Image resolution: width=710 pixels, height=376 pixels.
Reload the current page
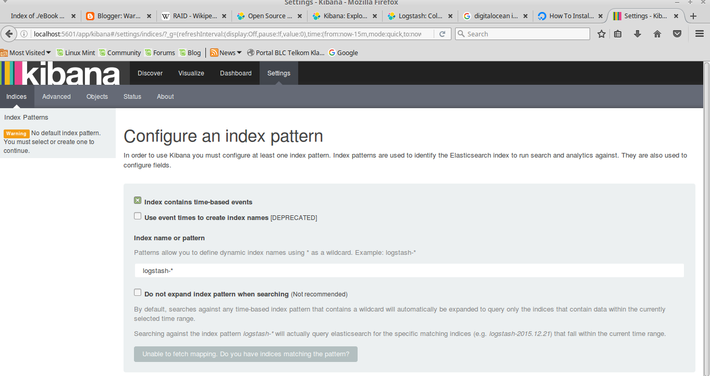(442, 33)
